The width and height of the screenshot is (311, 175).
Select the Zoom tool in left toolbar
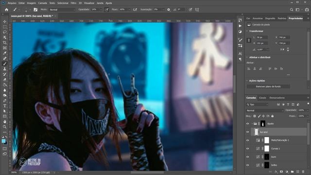5,127
